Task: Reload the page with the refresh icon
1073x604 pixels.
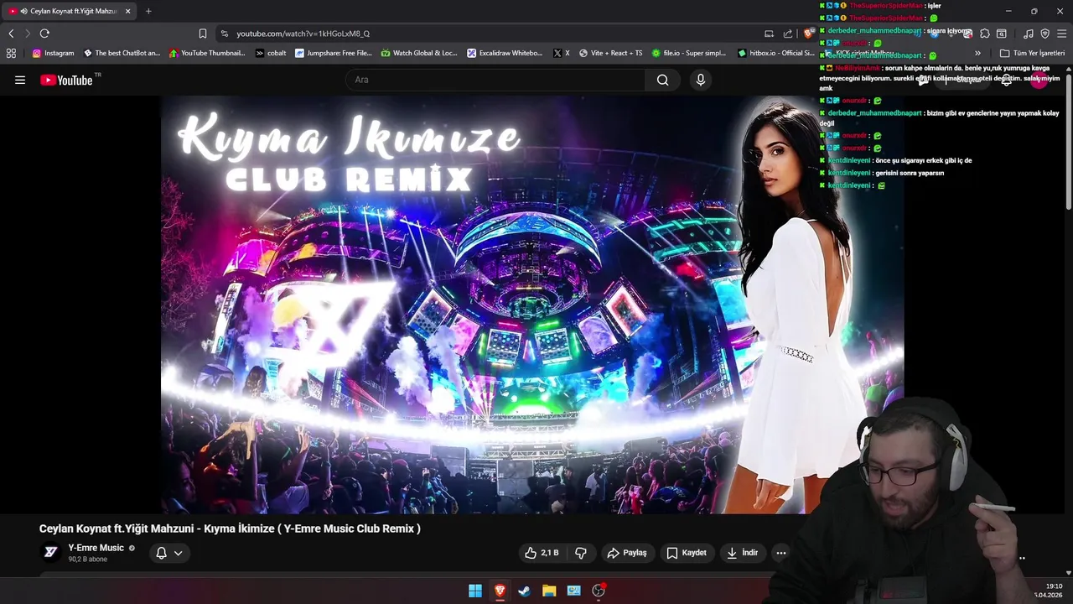Action: pyautogui.click(x=44, y=34)
